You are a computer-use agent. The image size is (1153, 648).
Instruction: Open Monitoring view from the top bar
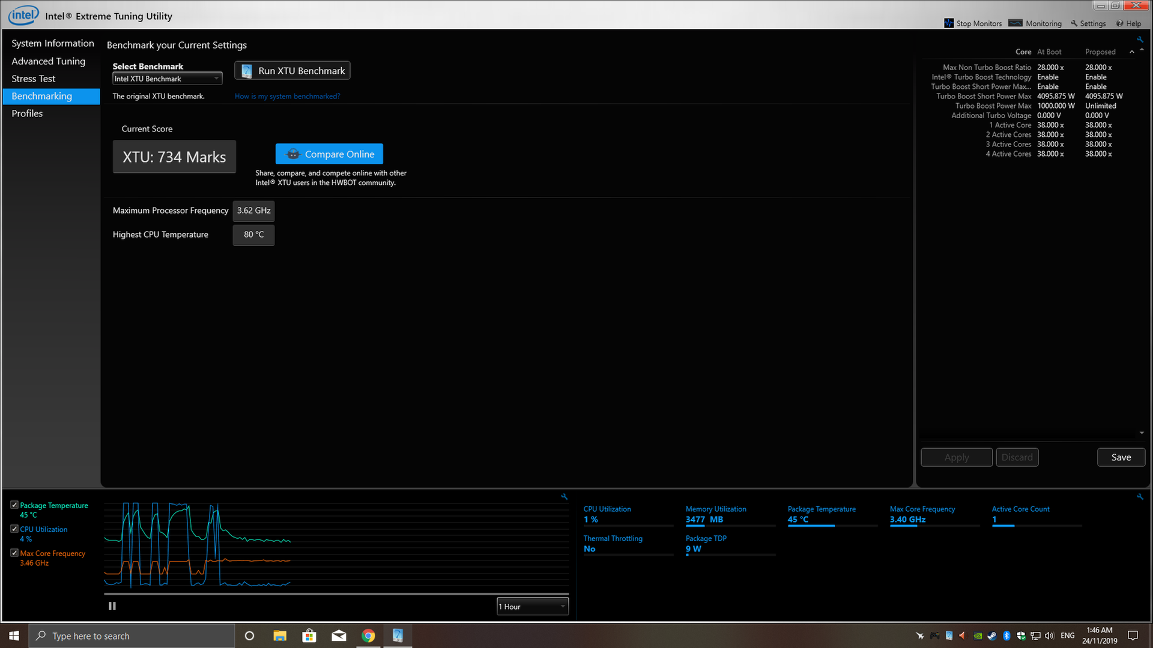[x=1035, y=23]
